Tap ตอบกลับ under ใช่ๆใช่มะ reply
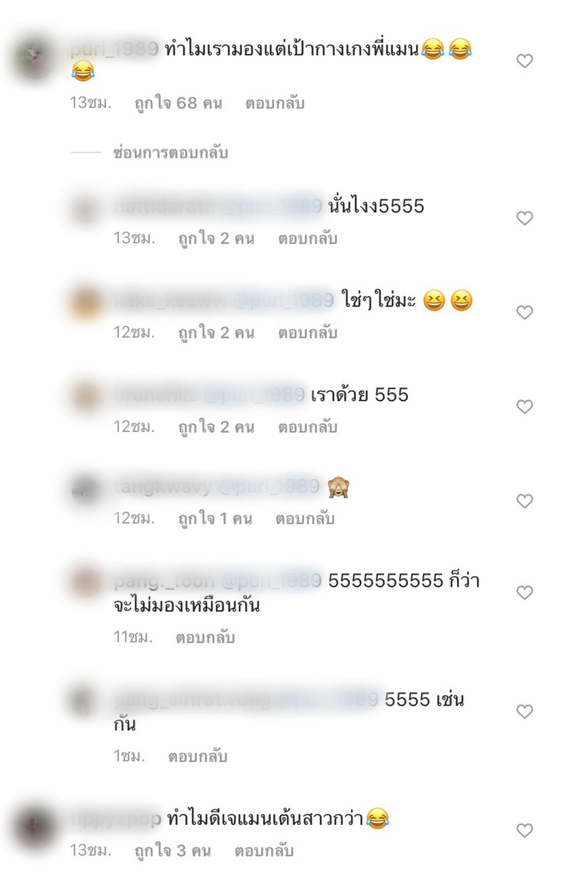This screenshot has height=885, width=561. click(x=308, y=333)
